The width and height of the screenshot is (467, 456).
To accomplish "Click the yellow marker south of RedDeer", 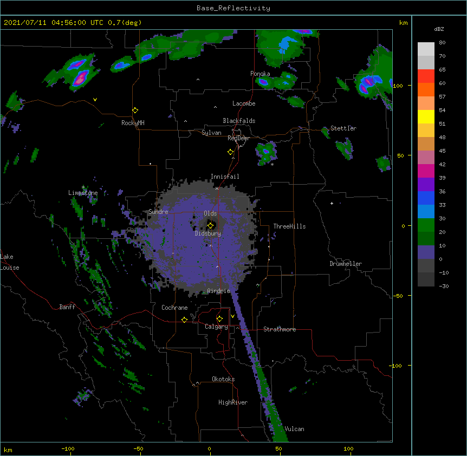I will (231, 152).
